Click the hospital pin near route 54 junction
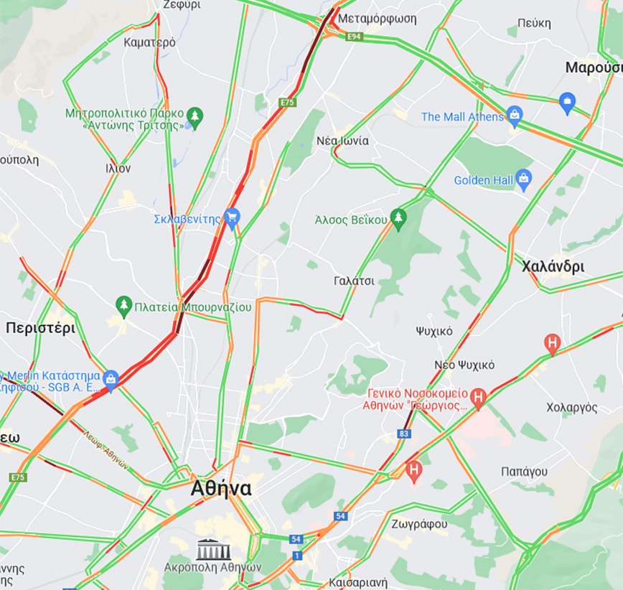Screen dimensions: 623x590 coord(413,472)
